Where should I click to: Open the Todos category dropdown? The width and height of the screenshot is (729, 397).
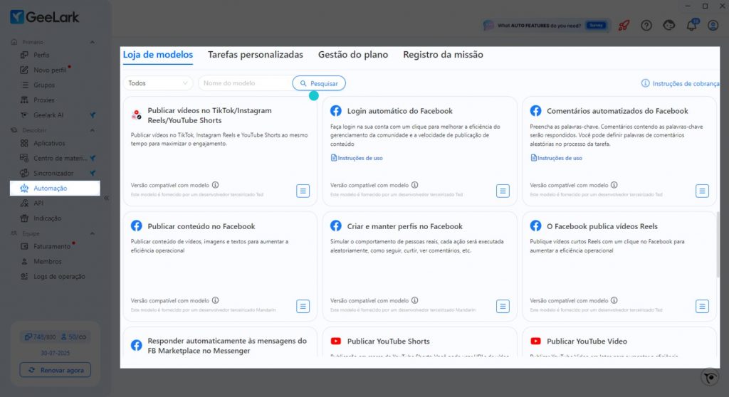click(x=158, y=83)
